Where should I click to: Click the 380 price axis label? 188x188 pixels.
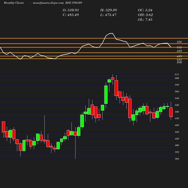click(177, 152)
